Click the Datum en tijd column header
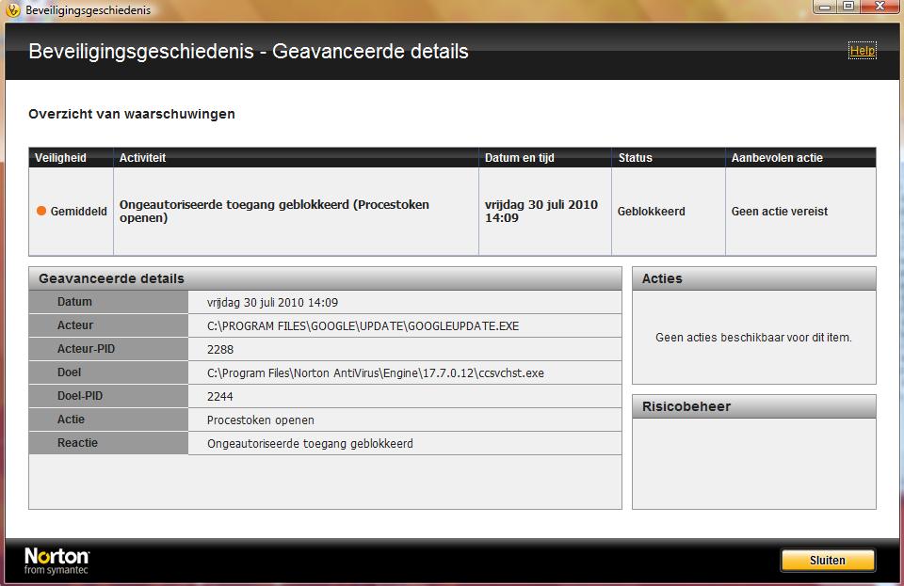This screenshot has width=904, height=586. point(545,158)
